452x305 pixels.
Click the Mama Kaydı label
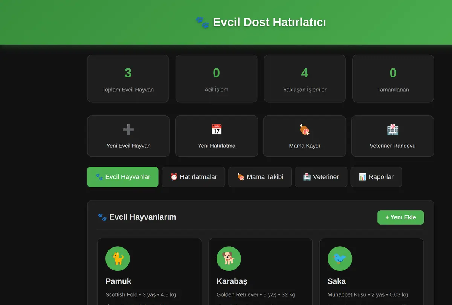(x=304, y=146)
